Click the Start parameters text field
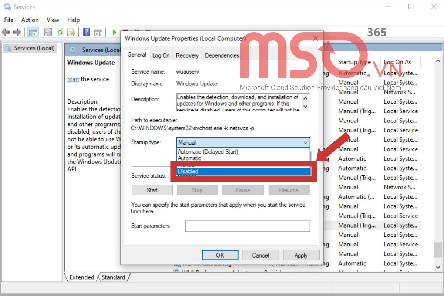The image size is (444, 296). (248, 226)
